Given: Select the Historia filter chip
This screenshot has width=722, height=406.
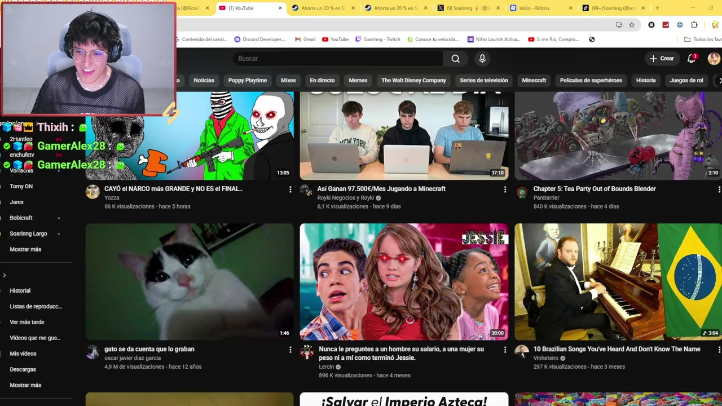Looking at the screenshot, I should 646,80.
